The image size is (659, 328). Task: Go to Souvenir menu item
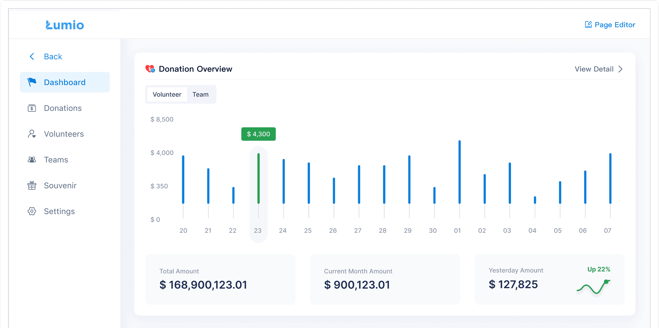[x=65, y=186]
